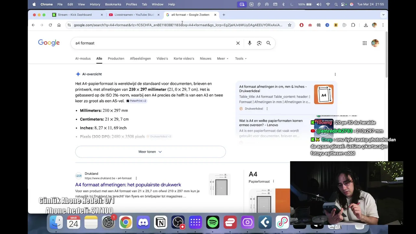Close the a4 formaat Google tab

tap(215, 15)
